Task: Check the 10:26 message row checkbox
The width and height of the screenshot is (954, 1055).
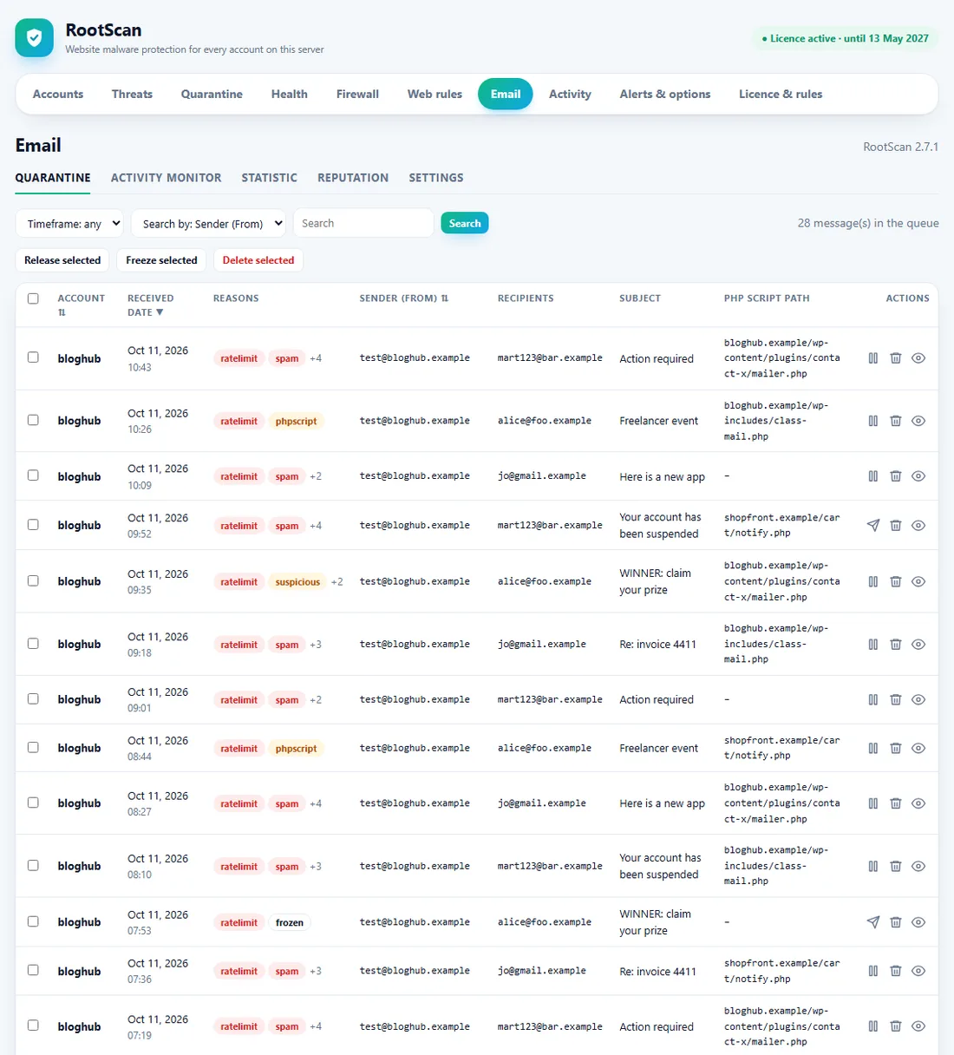Action: click(33, 420)
